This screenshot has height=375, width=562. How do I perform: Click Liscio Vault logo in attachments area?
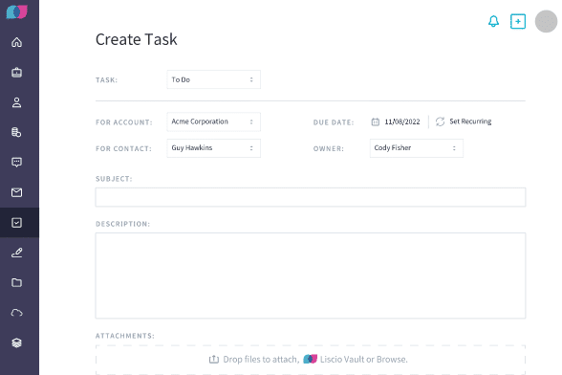coord(310,359)
